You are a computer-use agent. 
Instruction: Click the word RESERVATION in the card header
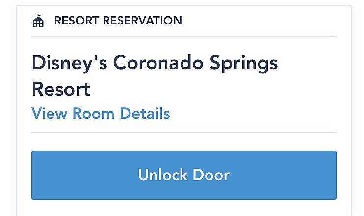[x=142, y=21]
